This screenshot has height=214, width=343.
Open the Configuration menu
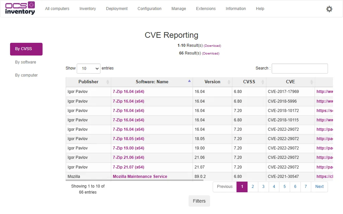pyautogui.click(x=149, y=8)
